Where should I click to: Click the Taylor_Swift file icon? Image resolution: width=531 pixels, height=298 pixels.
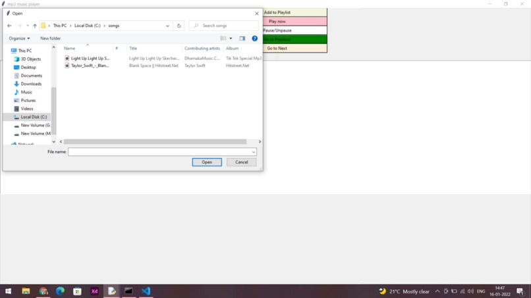(x=67, y=66)
